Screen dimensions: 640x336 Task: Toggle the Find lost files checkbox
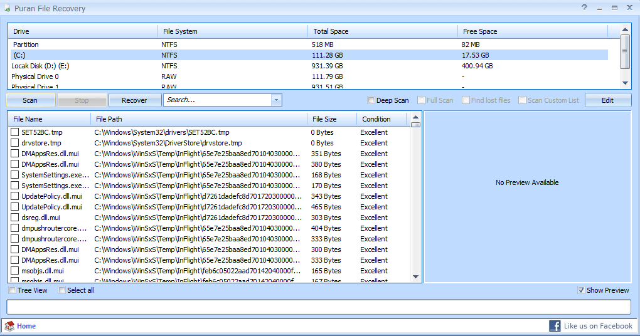(466, 100)
